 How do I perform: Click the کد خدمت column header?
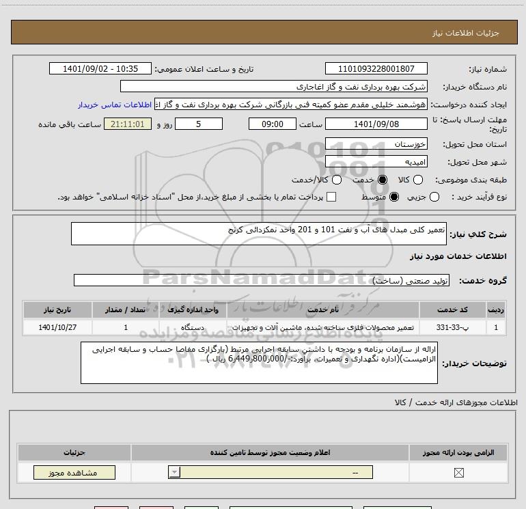pyautogui.click(x=452, y=309)
